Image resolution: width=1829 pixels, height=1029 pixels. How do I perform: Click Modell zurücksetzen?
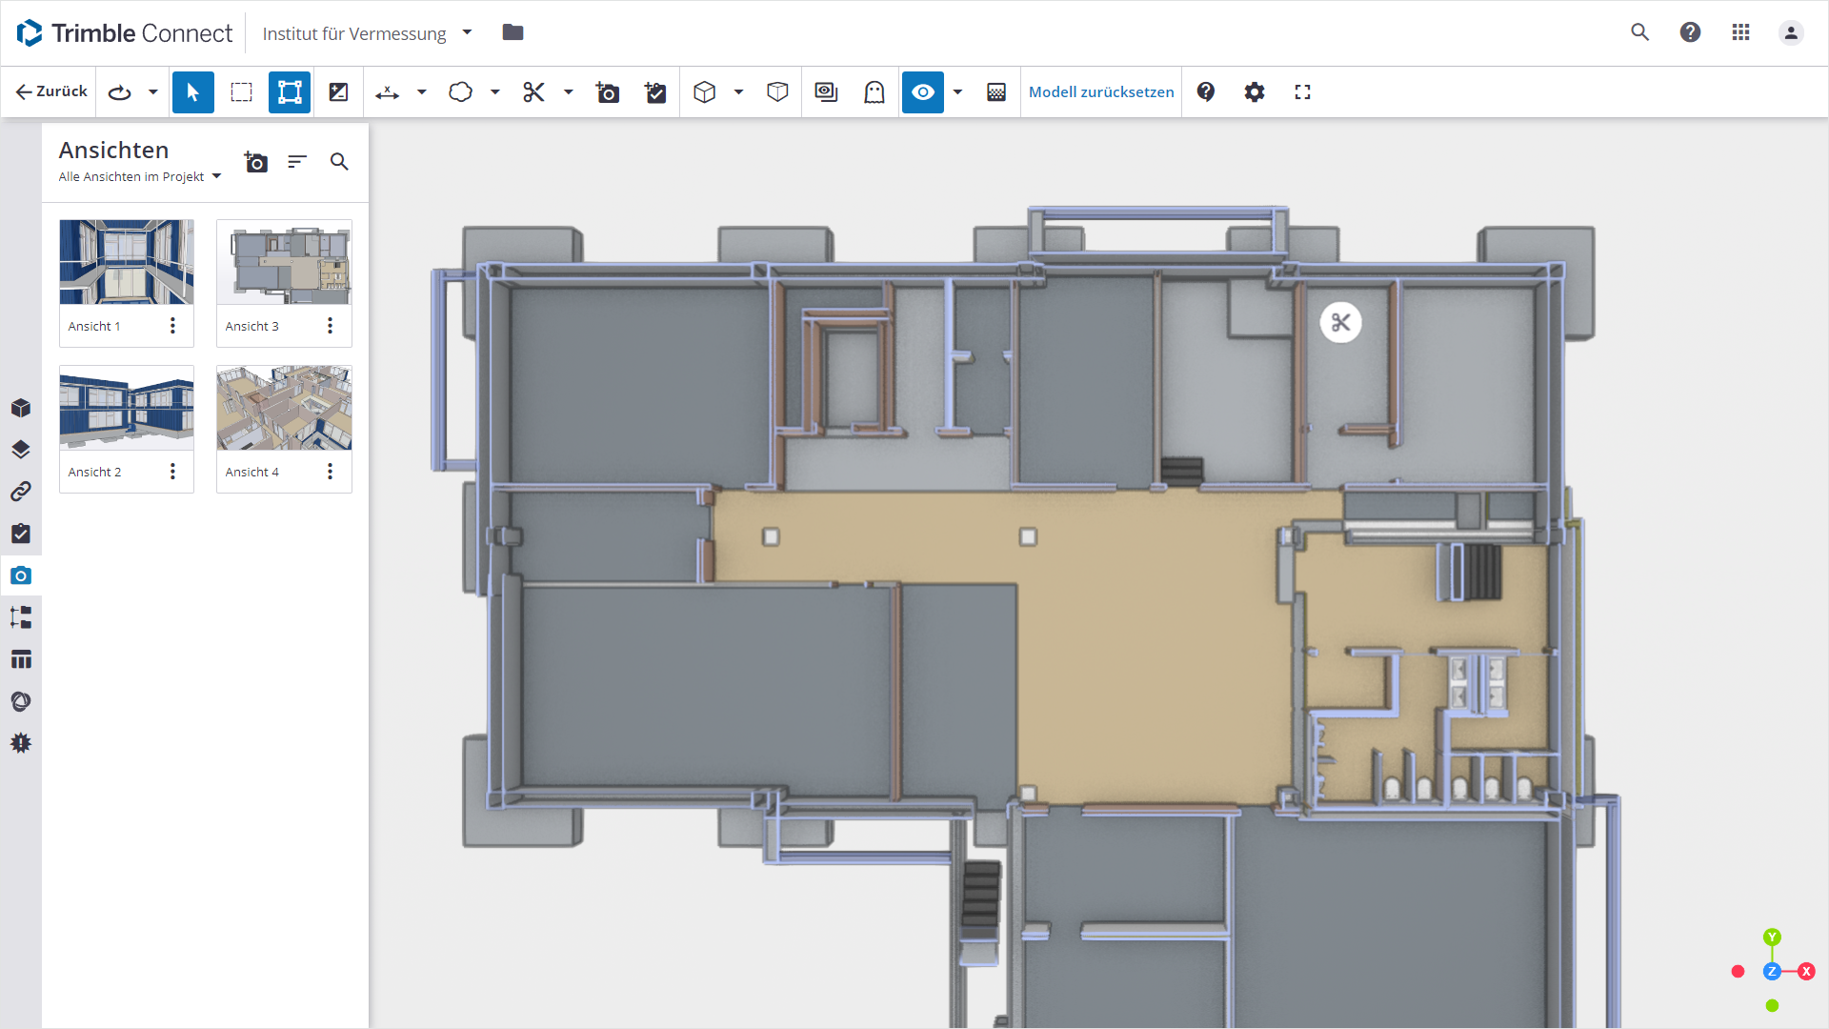(1101, 92)
